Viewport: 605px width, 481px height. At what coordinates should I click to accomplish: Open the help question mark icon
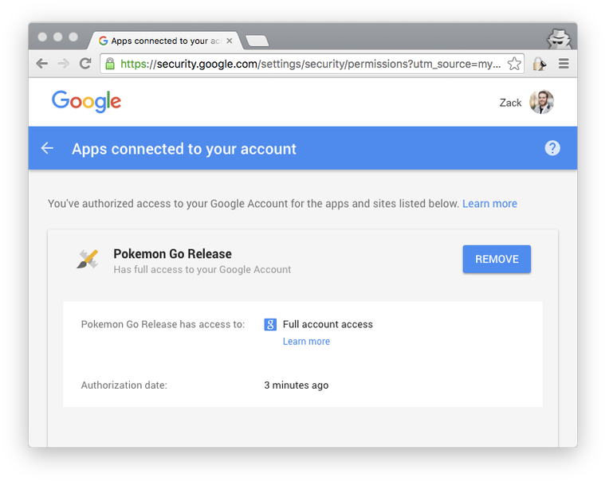coord(552,148)
